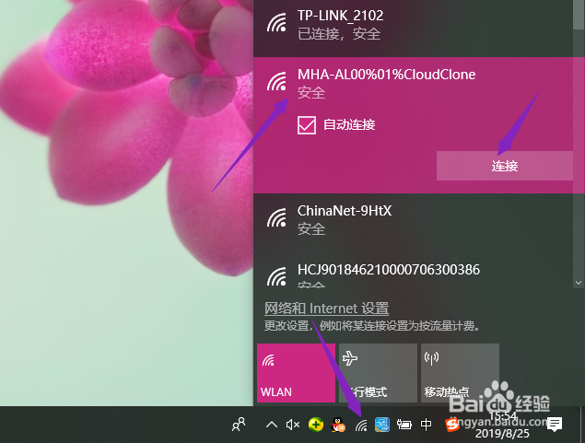Viewport: 585px width, 443px height.
Task: Toggle the 自动连接 auto-connect checkbox
Action: pyautogui.click(x=307, y=125)
